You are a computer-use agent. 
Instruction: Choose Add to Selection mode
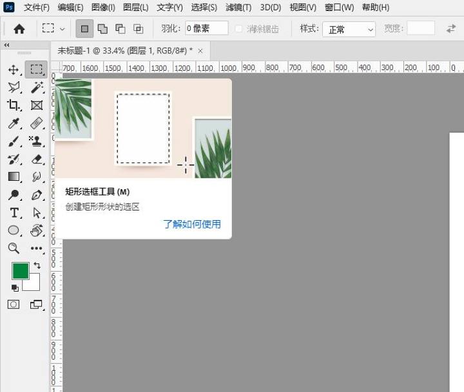[102, 29]
